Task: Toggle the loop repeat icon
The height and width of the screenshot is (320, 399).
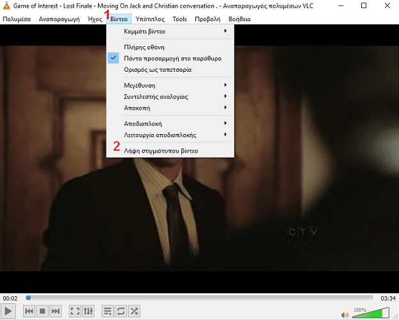Action: (121, 311)
